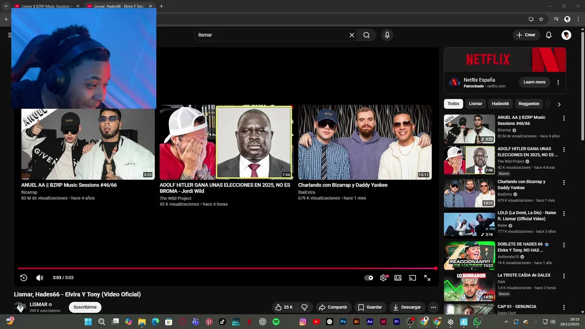Go back in browser
The image size is (585, 329).
(6, 19)
